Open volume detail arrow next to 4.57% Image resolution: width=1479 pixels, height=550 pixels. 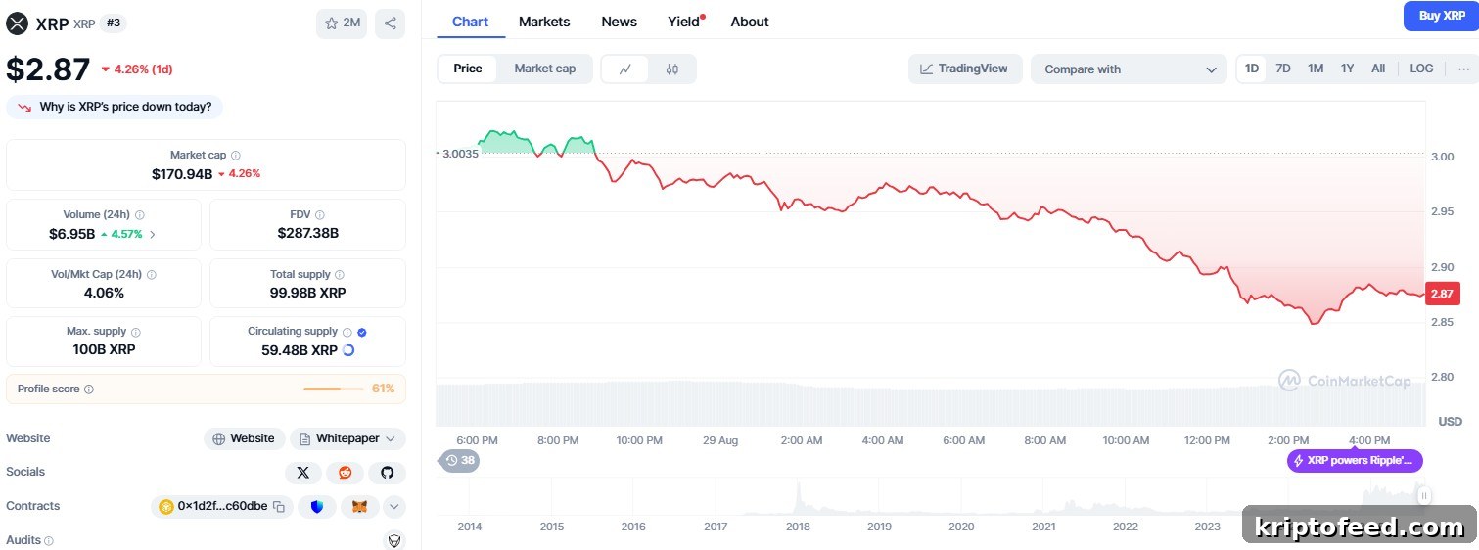(x=152, y=234)
